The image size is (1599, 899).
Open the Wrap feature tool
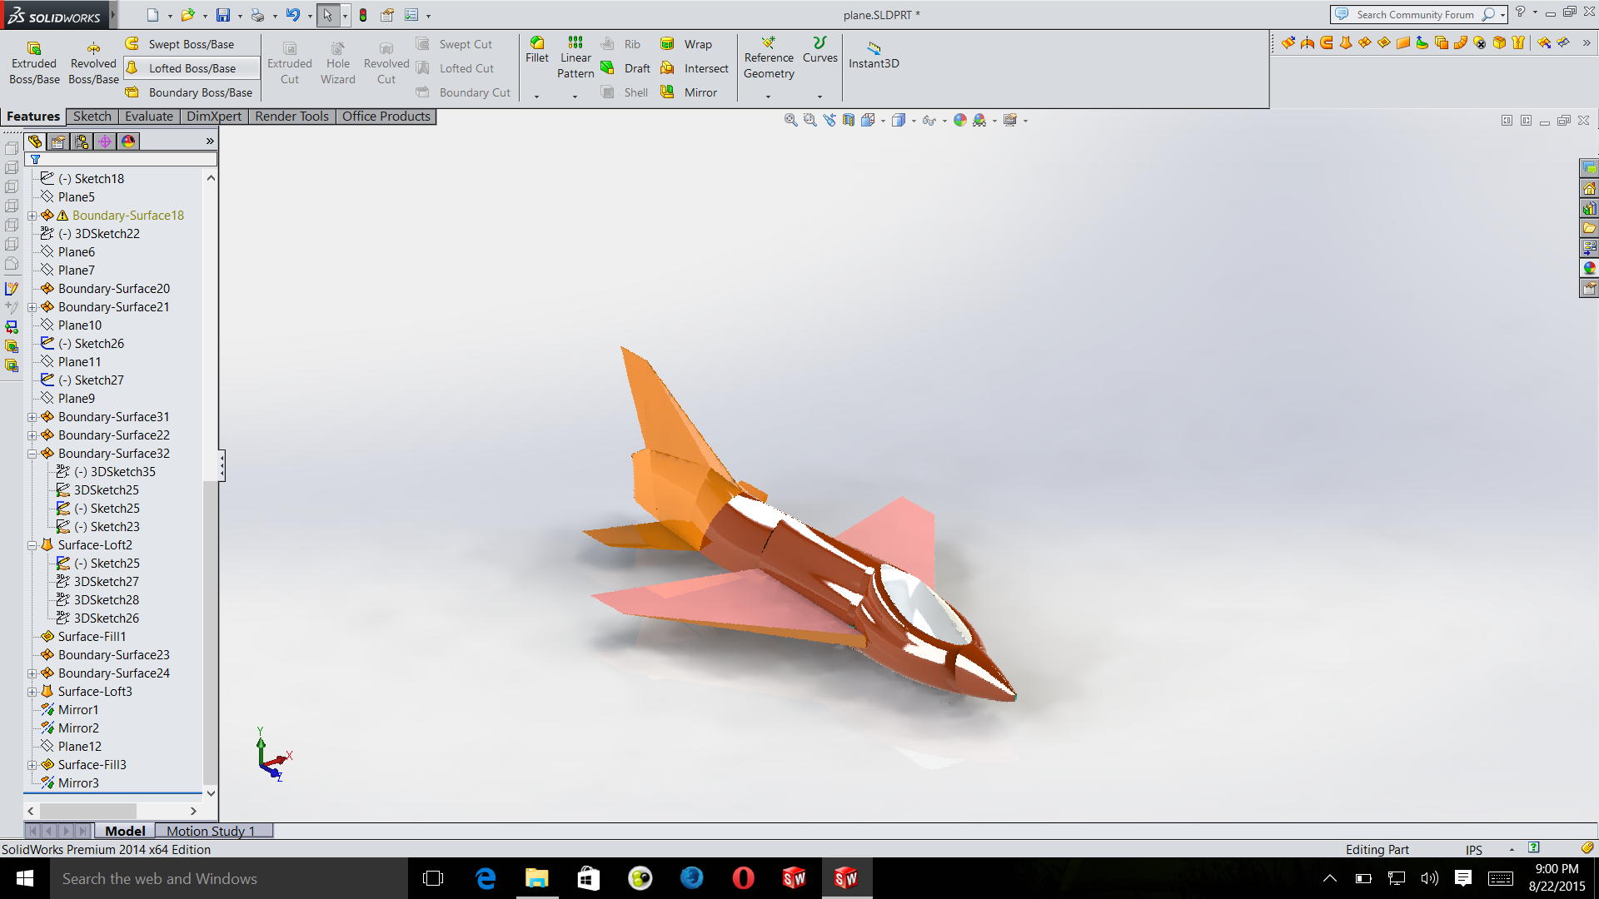(x=687, y=44)
